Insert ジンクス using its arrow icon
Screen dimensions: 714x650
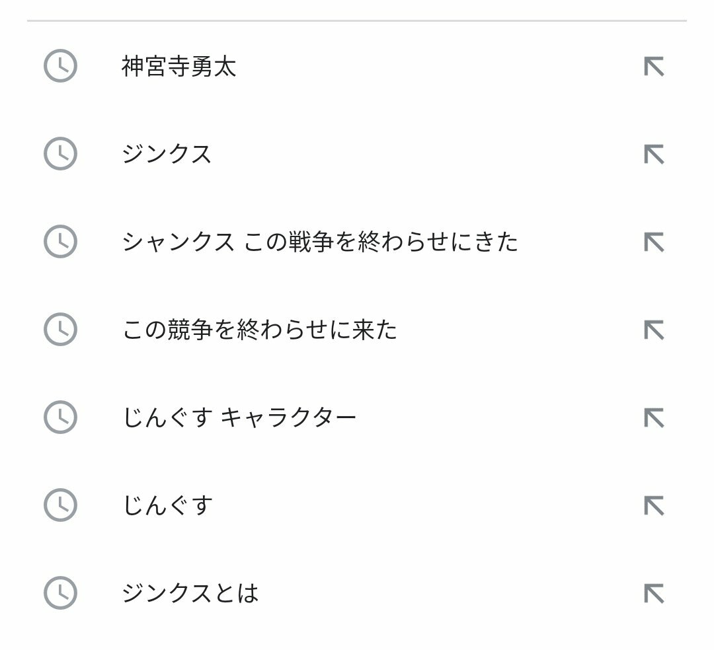click(x=654, y=154)
